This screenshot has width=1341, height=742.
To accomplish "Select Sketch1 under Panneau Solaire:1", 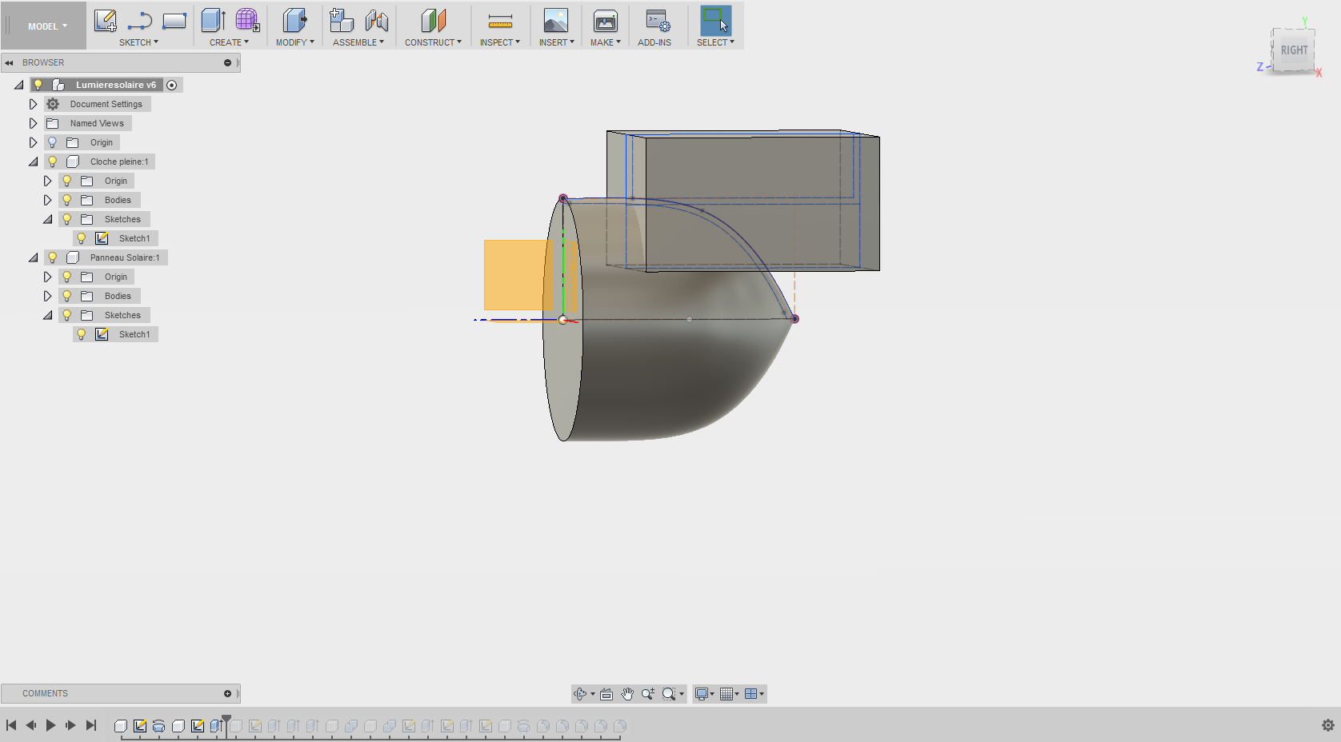I will pyautogui.click(x=134, y=334).
